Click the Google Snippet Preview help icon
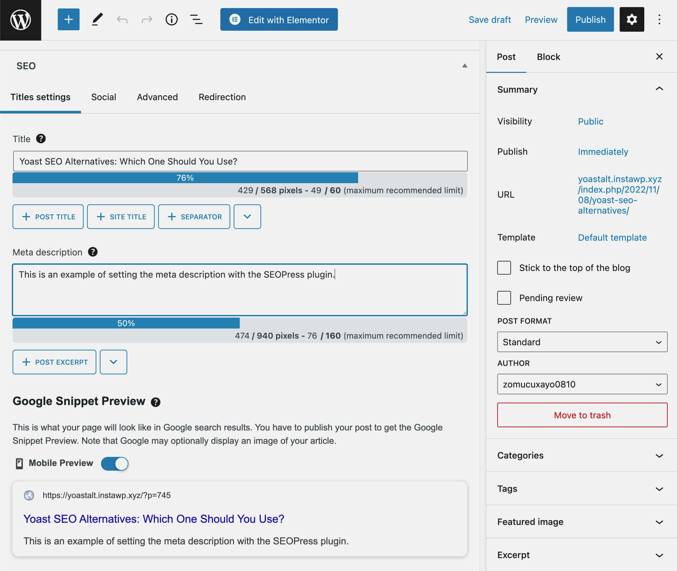677x571 pixels. click(156, 402)
